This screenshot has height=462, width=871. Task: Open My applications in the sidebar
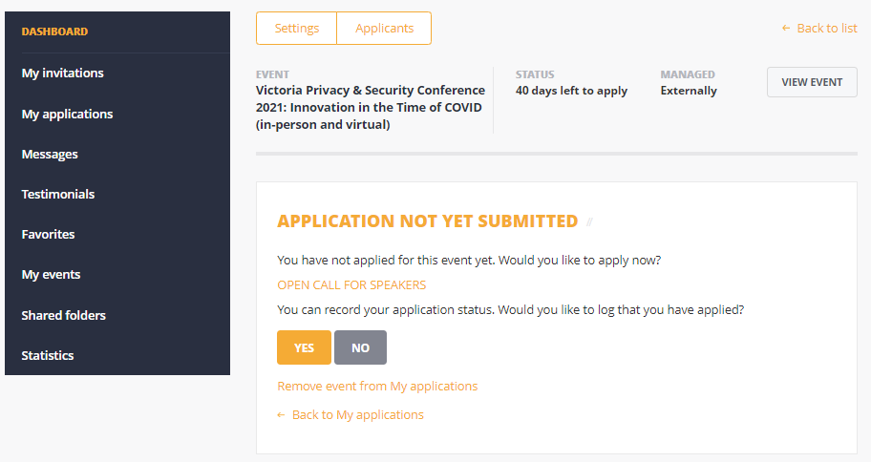point(67,114)
